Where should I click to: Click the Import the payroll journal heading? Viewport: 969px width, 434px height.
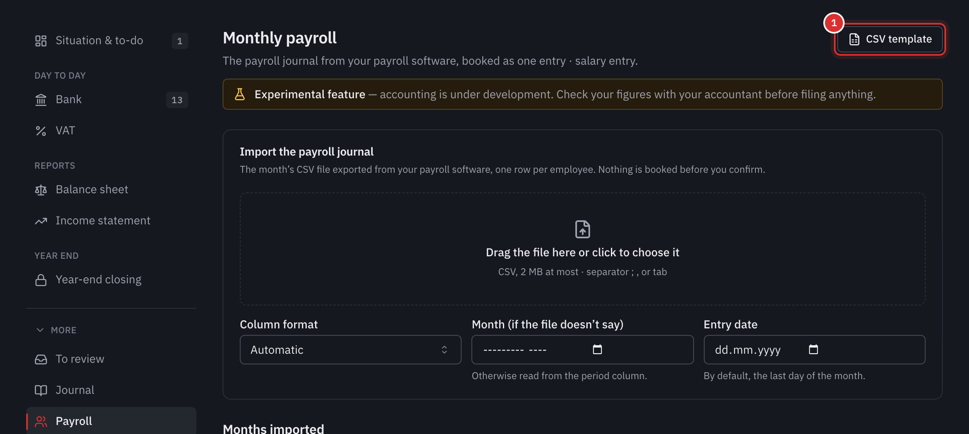point(307,152)
